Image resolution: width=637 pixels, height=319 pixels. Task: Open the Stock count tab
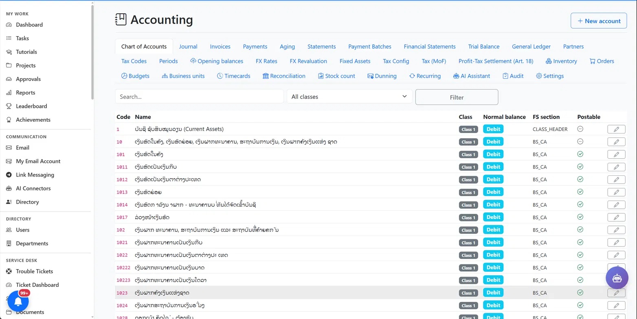click(336, 76)
